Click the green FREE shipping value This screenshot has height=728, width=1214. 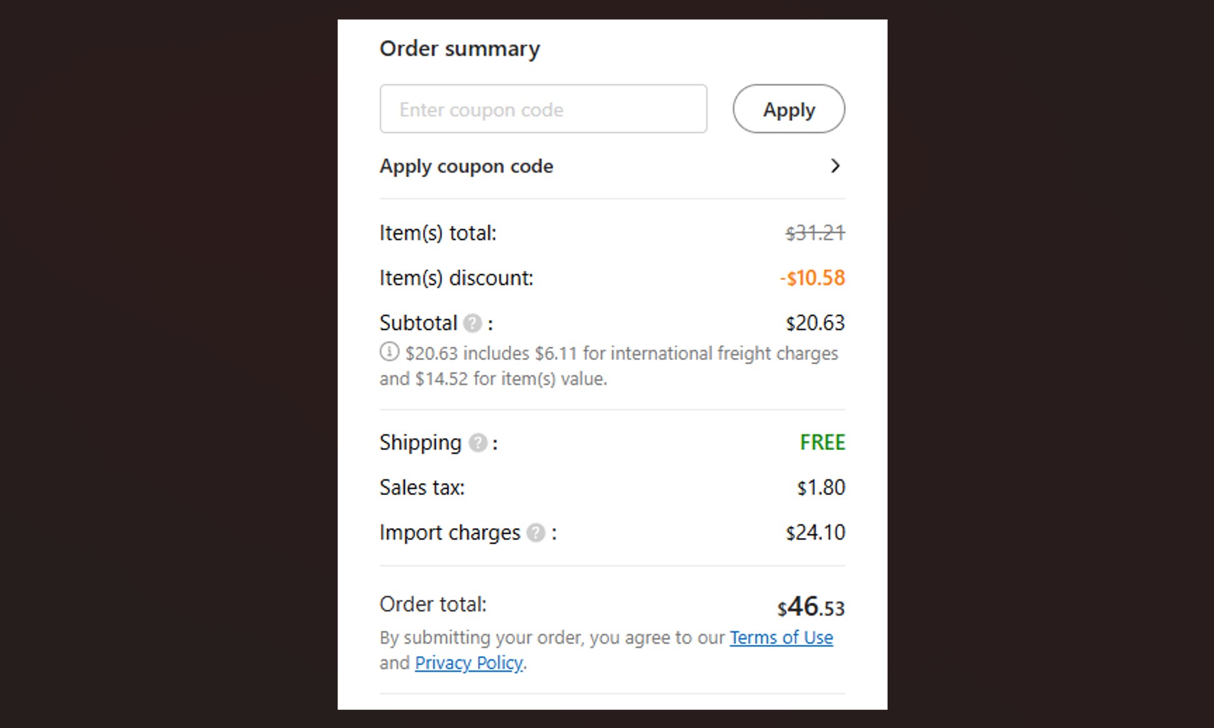click(x=822, y=442)
